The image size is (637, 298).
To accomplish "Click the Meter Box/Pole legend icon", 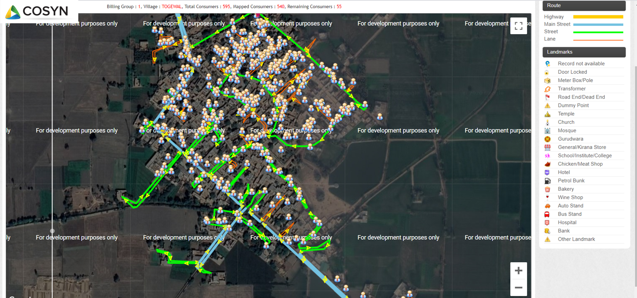I will pos(547,80).
